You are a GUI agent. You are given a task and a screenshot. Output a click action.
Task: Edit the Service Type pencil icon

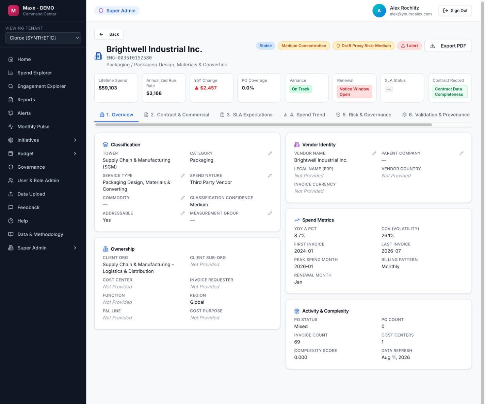pos(183,175)
